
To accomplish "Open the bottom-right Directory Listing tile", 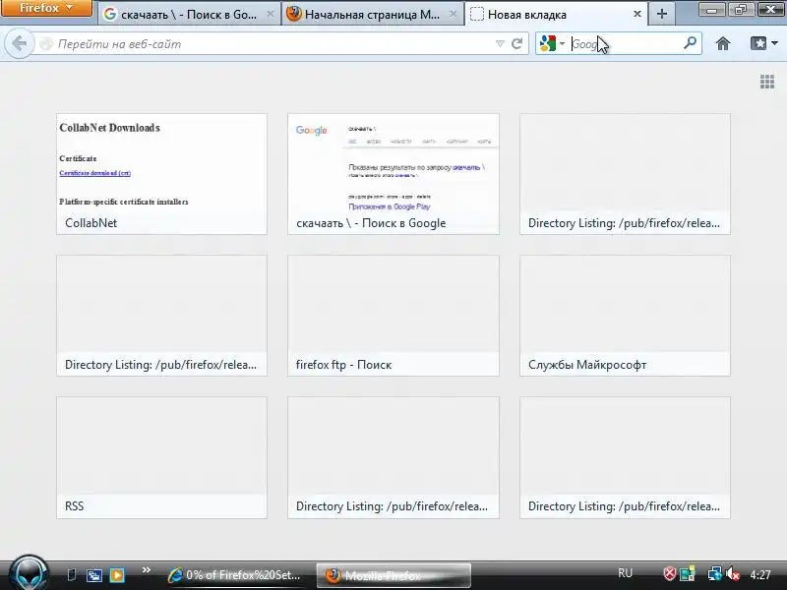I will point(625,457).
